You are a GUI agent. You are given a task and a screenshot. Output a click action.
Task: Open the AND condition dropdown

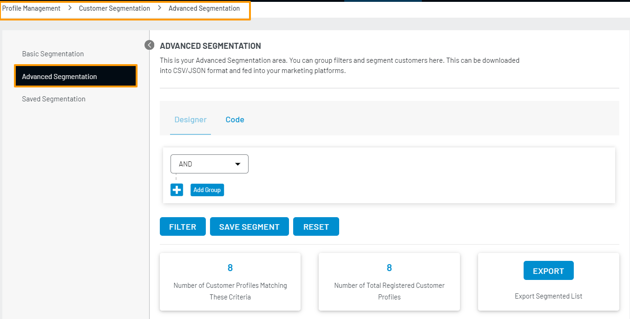pyautogui.click(x=210, y=164)
